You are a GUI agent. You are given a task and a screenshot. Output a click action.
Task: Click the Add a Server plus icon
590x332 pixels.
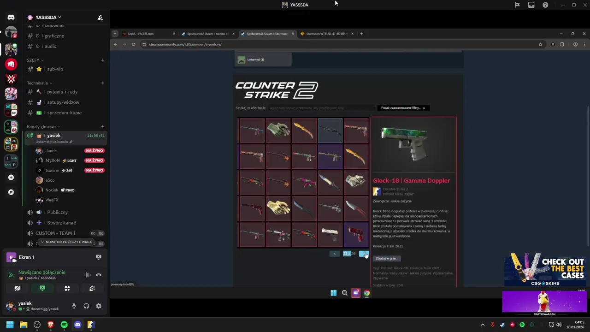[x=11, y=178]
